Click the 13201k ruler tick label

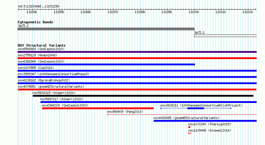click(221, 12)
